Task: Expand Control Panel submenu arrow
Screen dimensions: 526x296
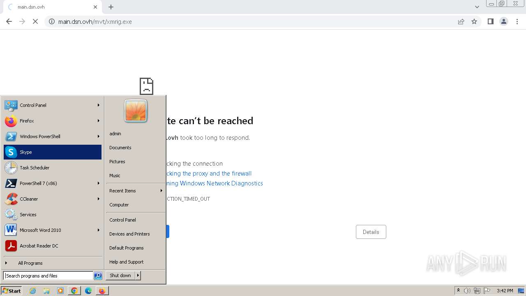Action: [99, 105]
